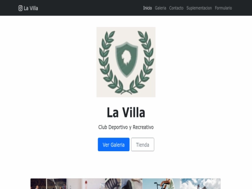The height and width of the screenshot is (189, 252).
Task: Open the Formulario nav link
Action: click(x=223, y=8)
